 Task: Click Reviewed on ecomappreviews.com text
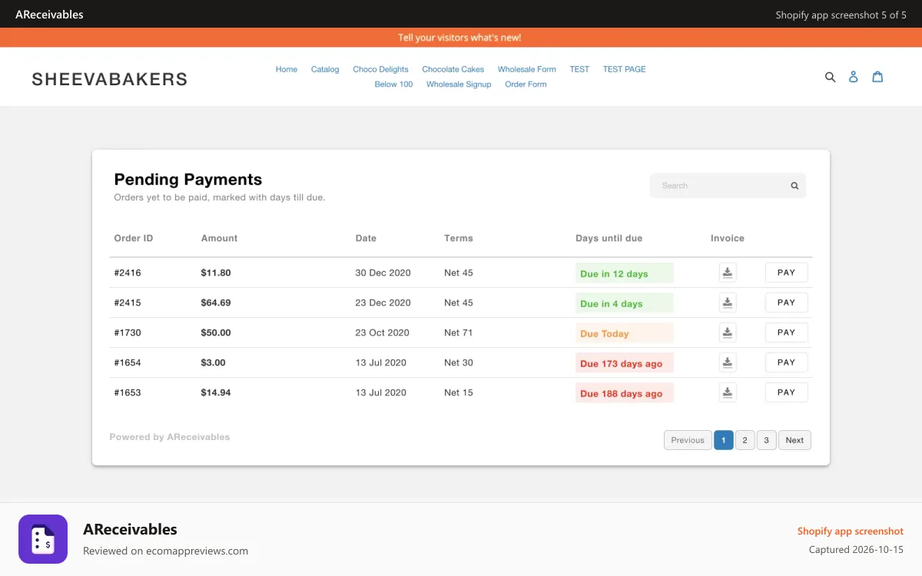click(165, 551)
